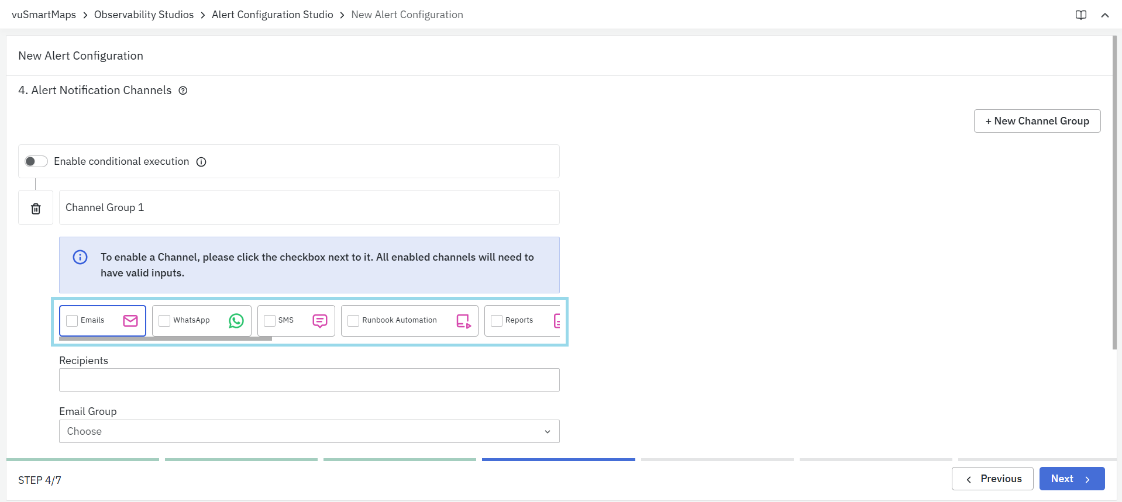Click the trash icon beside Channel Group 1

pos(36,208)
